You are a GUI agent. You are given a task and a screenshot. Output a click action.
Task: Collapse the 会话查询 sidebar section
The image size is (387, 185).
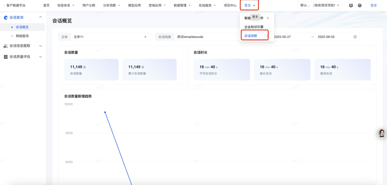41,17
